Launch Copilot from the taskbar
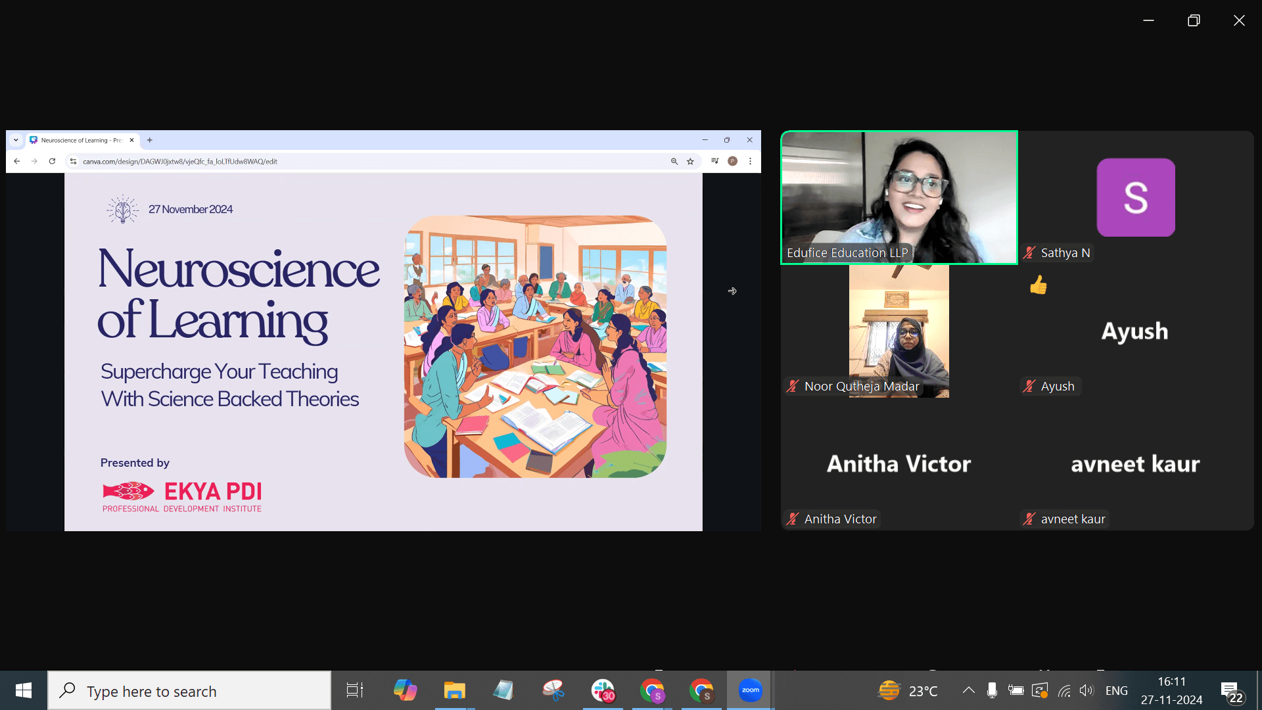 (405, 690)
